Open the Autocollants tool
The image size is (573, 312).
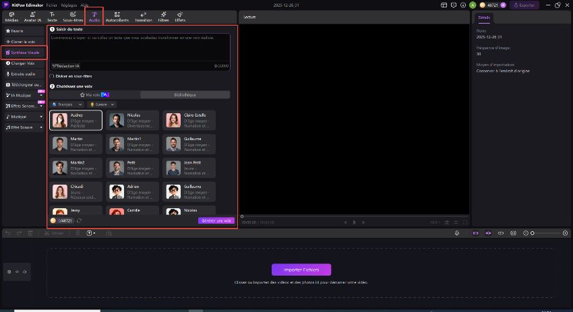pyautogui.click(x=117, y=17)
